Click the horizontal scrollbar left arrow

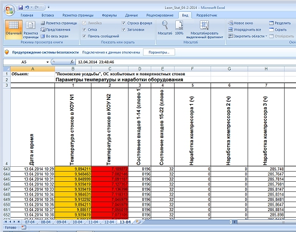235,222
